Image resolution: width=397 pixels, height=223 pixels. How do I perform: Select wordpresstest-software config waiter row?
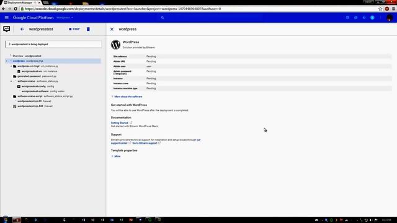[43, 91]
